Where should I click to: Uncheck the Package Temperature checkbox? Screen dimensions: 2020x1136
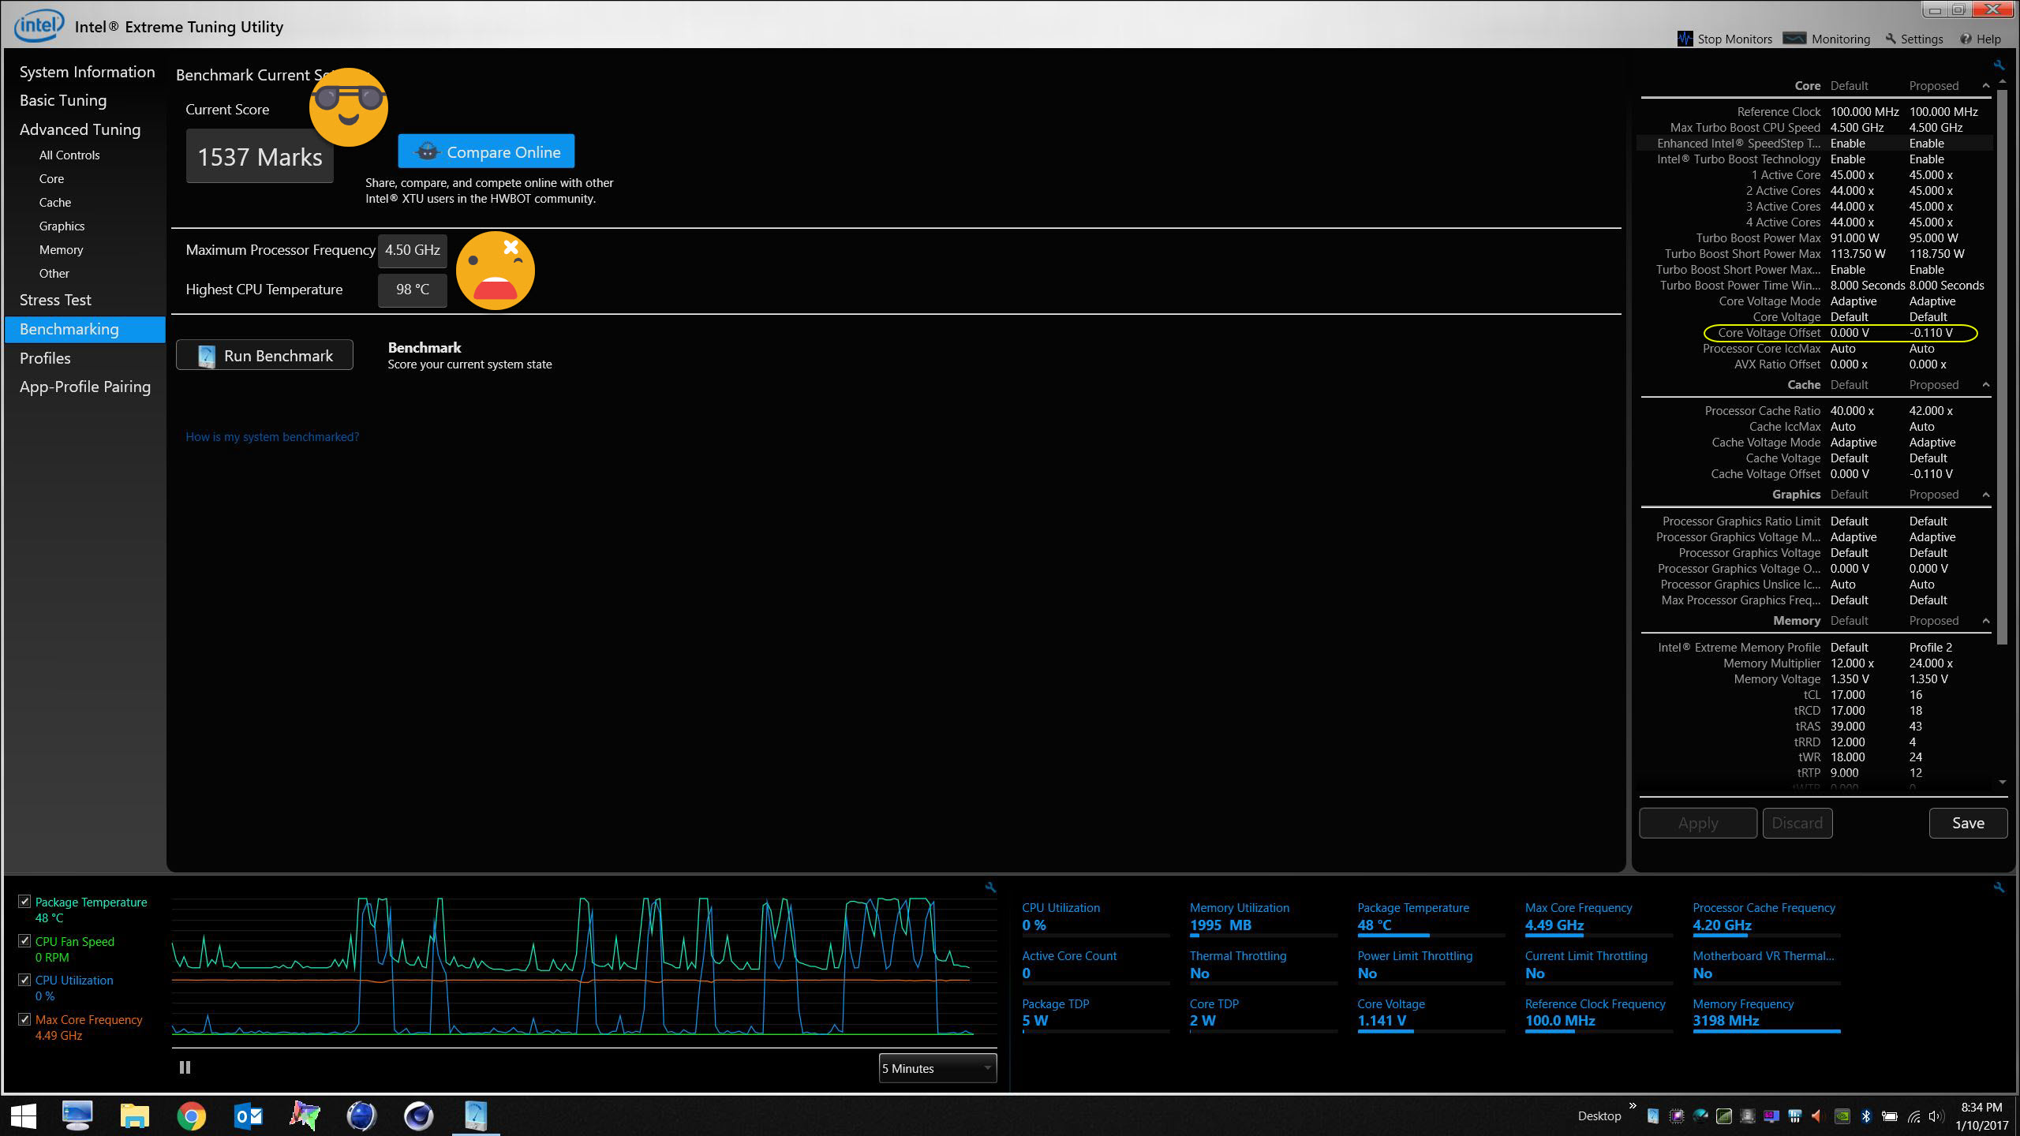coord(24,902)
